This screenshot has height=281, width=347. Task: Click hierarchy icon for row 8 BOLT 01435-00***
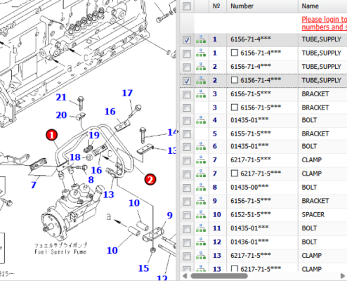[x=201, y=188]
